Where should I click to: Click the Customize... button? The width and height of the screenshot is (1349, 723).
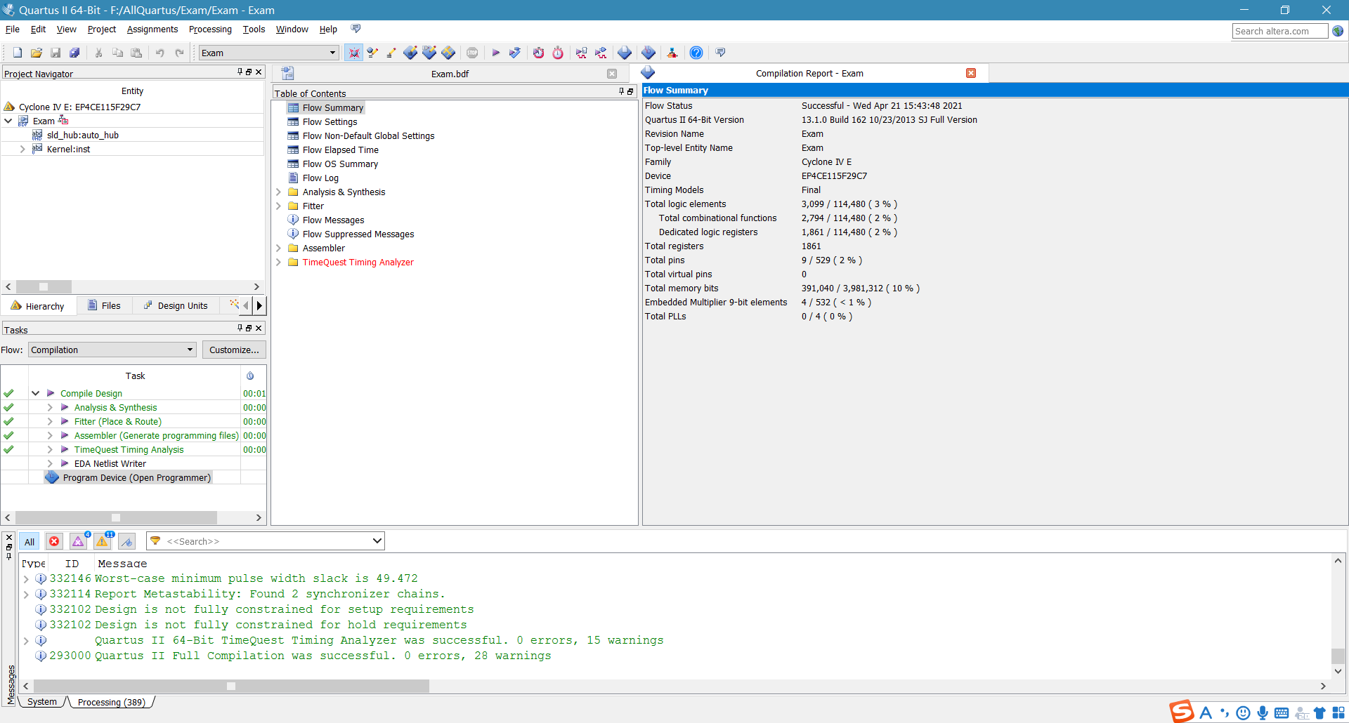click(x=234, y=350)
